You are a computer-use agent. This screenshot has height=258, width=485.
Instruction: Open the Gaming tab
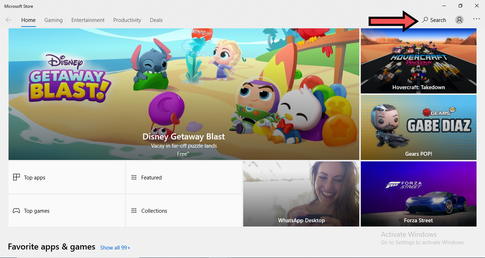tap(54, 20)
